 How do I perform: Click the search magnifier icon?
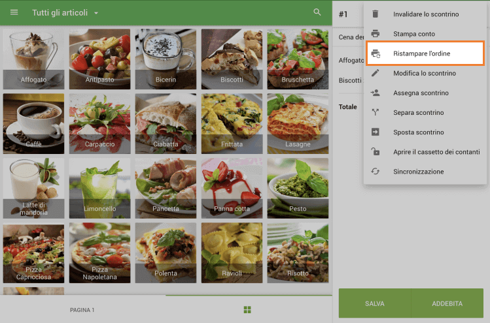pyautogui.click(x=317, y=12)
